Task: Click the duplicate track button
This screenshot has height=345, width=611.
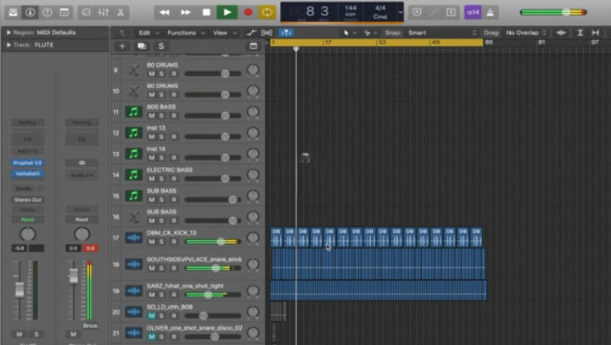Action: click(x=142, y=47)
